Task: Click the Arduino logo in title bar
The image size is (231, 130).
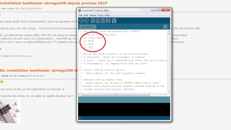Action: (x=80, y=10)
